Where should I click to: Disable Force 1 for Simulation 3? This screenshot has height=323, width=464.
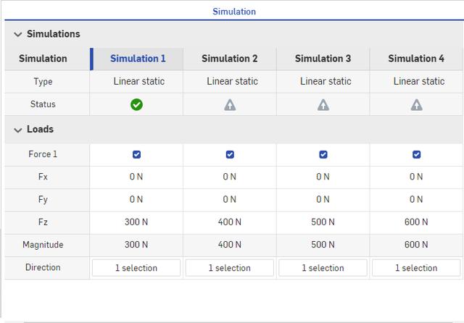[x=323, y=154]
